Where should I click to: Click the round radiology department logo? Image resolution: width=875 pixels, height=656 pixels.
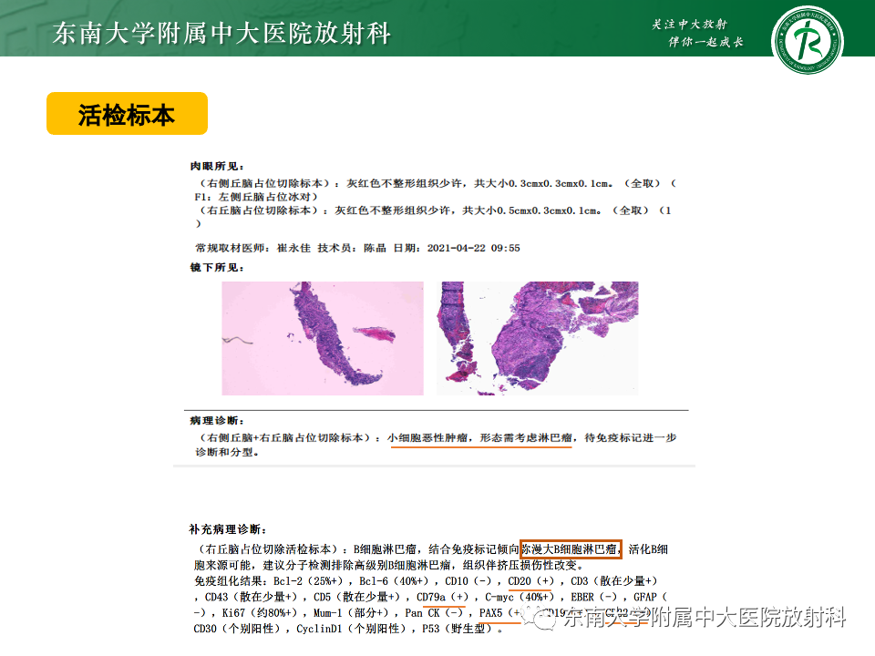point(807,39)
